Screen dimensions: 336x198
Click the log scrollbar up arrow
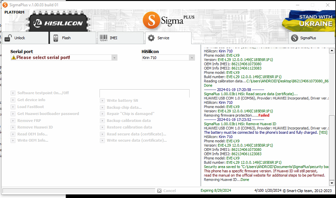[332, 51]
